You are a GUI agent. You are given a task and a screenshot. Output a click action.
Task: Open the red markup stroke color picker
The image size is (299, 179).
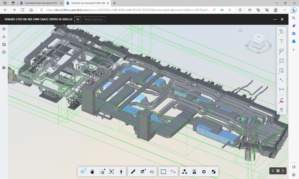281,100
